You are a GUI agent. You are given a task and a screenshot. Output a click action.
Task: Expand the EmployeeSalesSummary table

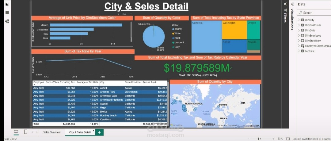pos(299,46)
